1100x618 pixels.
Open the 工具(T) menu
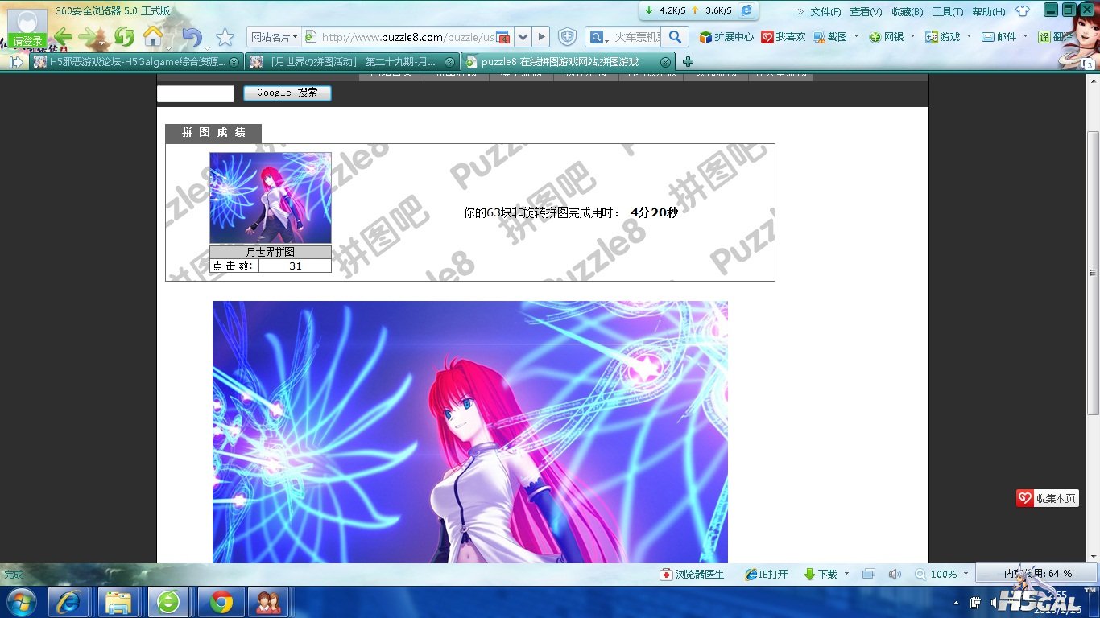coord(948,11)
